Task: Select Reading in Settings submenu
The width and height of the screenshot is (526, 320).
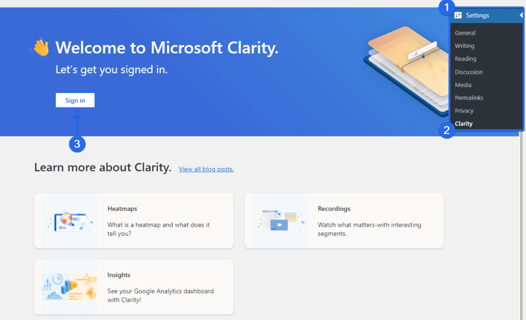Action: (x=465, y=59)
